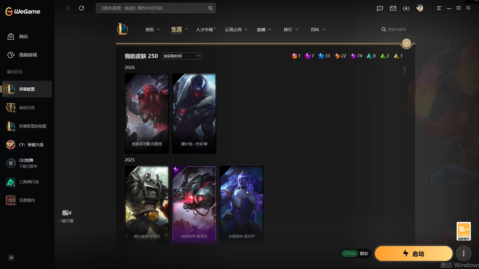Select 英雄联盟体验服 in sidebar
Image resolution: width=479 pixels, height=269 pixels.
click(x=27, y=126)
